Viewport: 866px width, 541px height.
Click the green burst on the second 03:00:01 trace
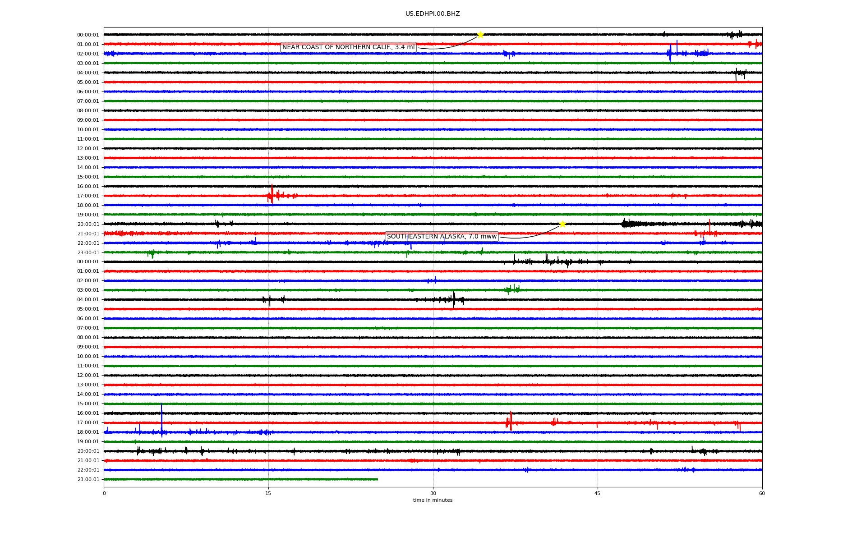(x=512, y=289)
